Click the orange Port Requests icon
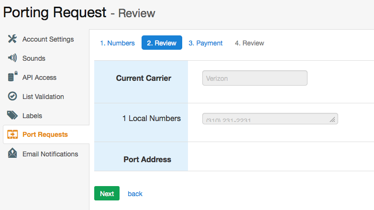Viewport: 374px width, 210px height. [x=12, y=135]
